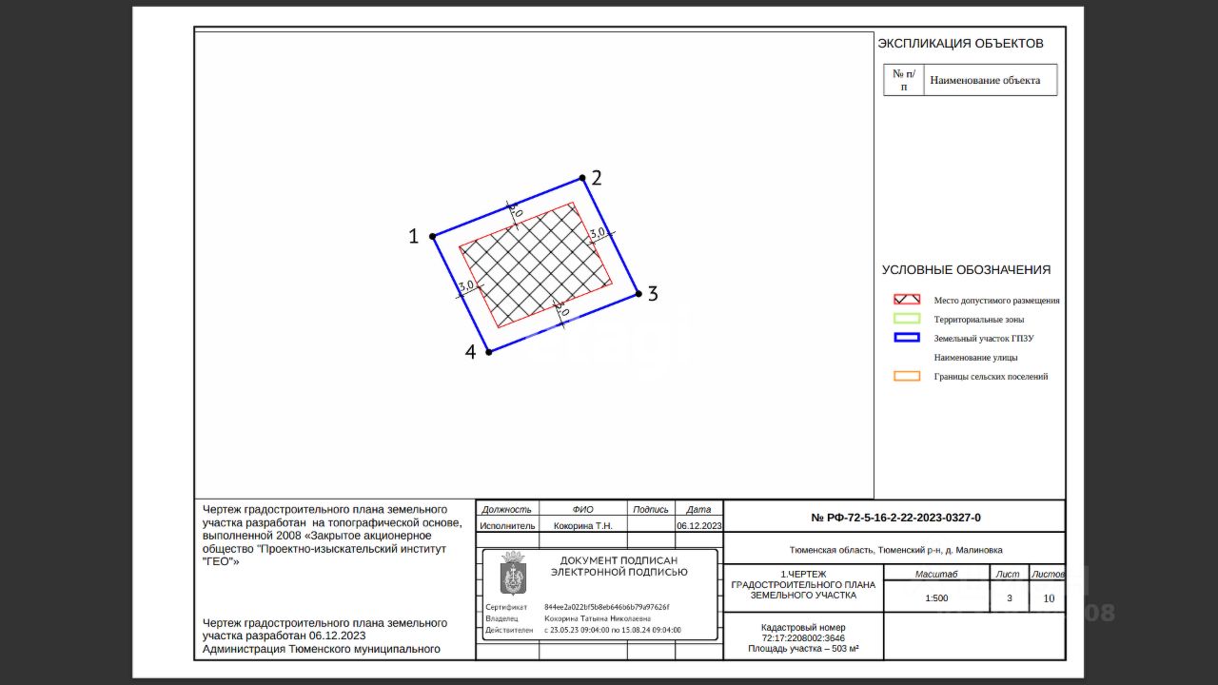
Task: Click the 'ЭКСПЛИКАЦИЯ ОБЪЕКТОВ' heading
Action: 960,43
